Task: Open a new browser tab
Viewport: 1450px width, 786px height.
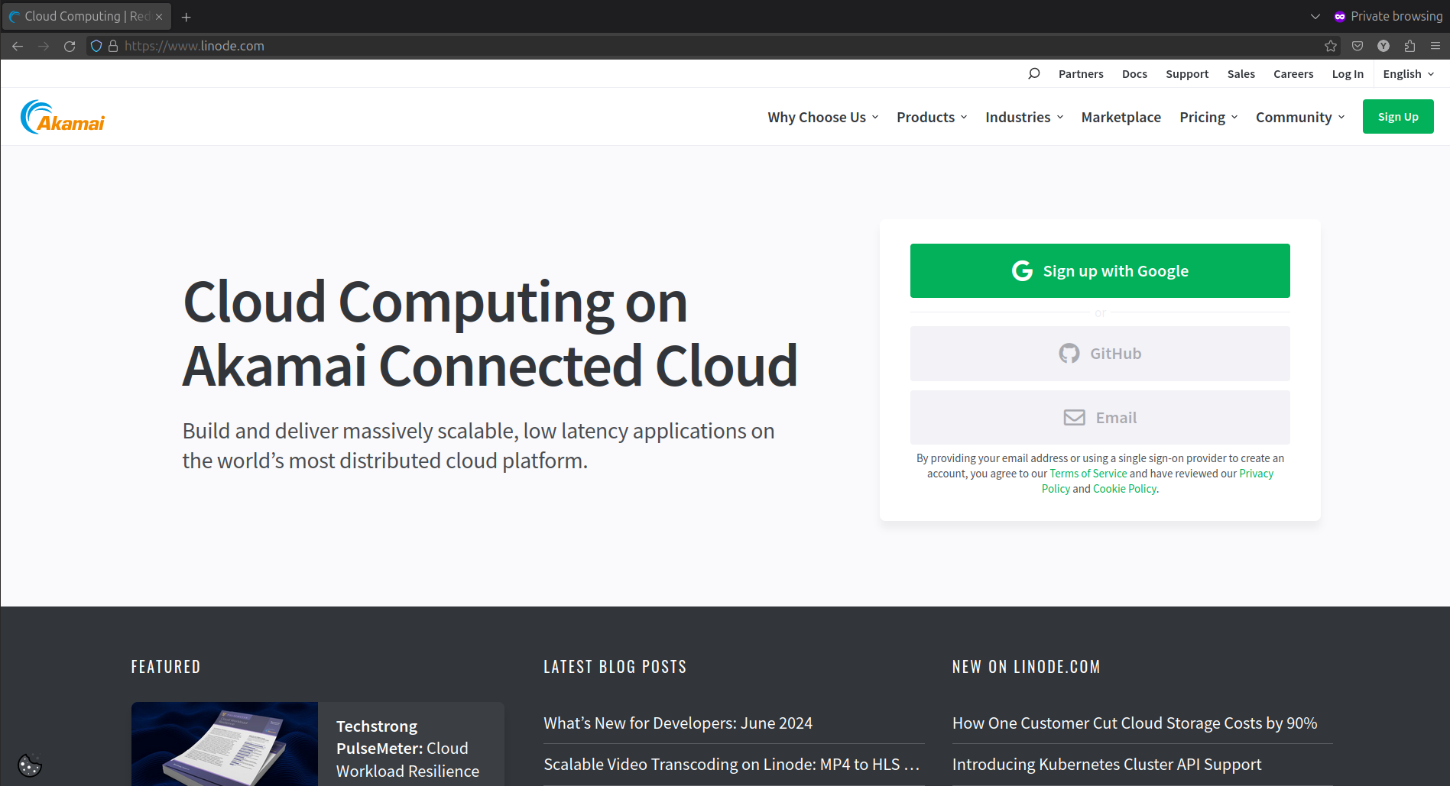Action: [x=186, y=17]
